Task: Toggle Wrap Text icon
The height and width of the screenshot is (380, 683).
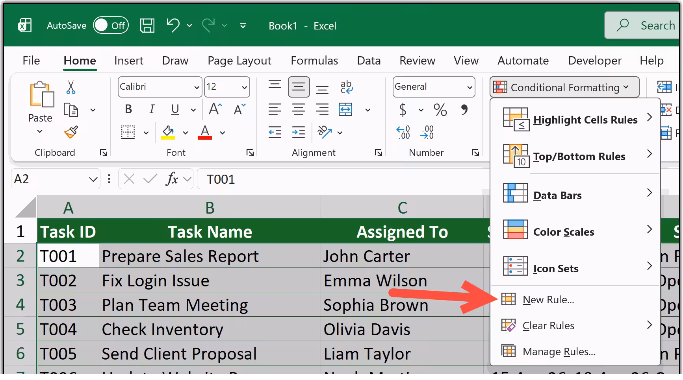Action: [347, 87]
